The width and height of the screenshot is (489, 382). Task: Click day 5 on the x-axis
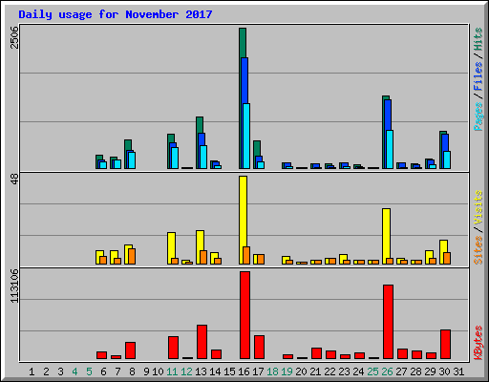89,371
